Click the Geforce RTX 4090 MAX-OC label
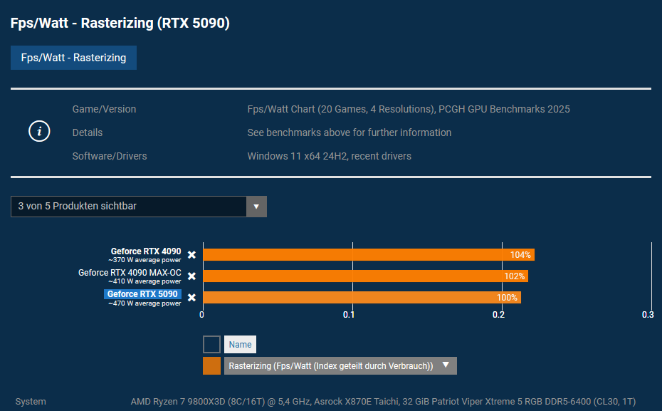 coord(130,272)
